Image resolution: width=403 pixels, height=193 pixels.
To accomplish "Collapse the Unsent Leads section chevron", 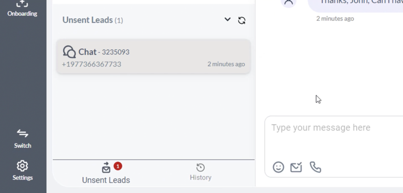I will pos(227,19).
